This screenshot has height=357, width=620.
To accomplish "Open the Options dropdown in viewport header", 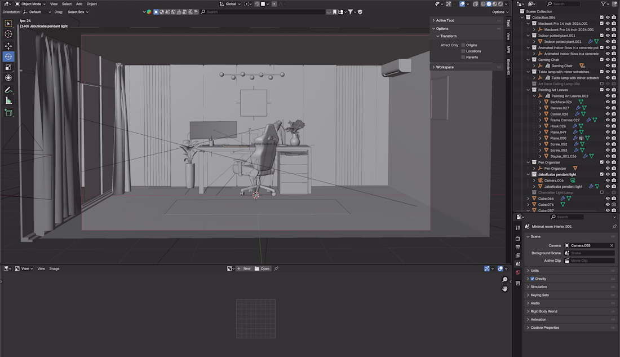I will coord(500,12).
